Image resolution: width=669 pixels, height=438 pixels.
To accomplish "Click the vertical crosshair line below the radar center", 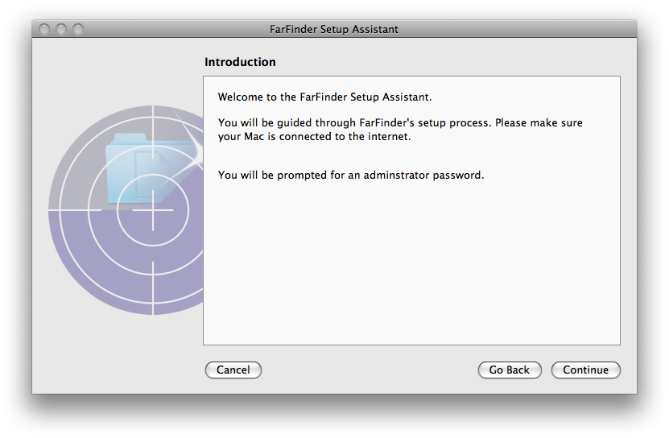I will coord(153,288).
